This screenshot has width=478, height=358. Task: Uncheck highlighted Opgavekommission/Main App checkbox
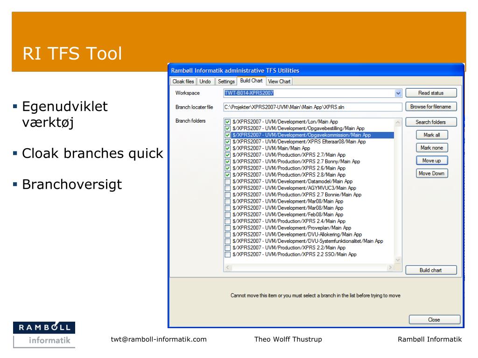coord(227,135)
